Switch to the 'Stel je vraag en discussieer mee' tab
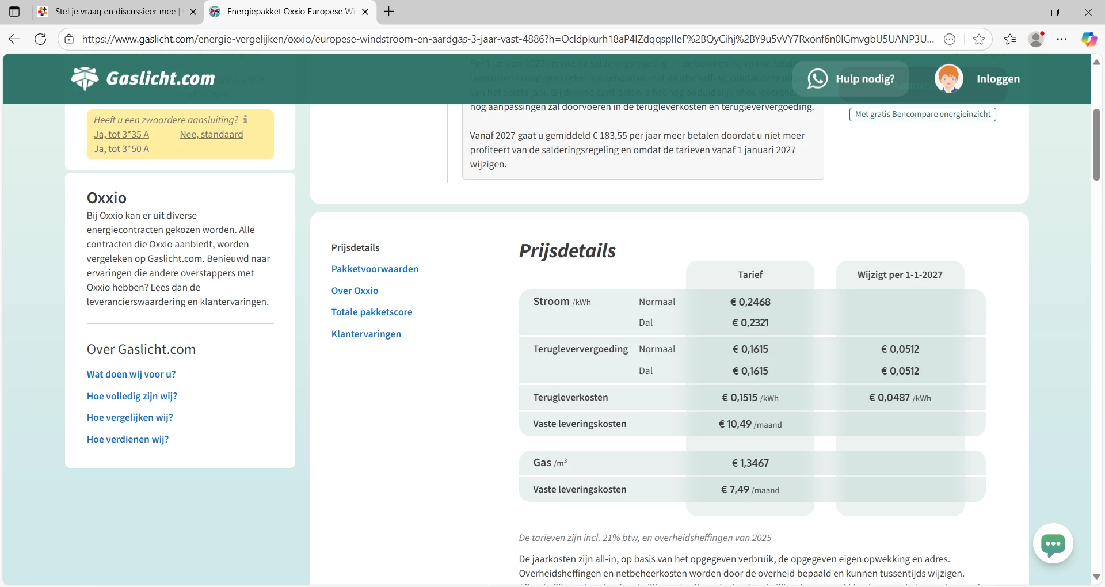The height and width of the screenshot is (587, 1105). click(117, 12)
